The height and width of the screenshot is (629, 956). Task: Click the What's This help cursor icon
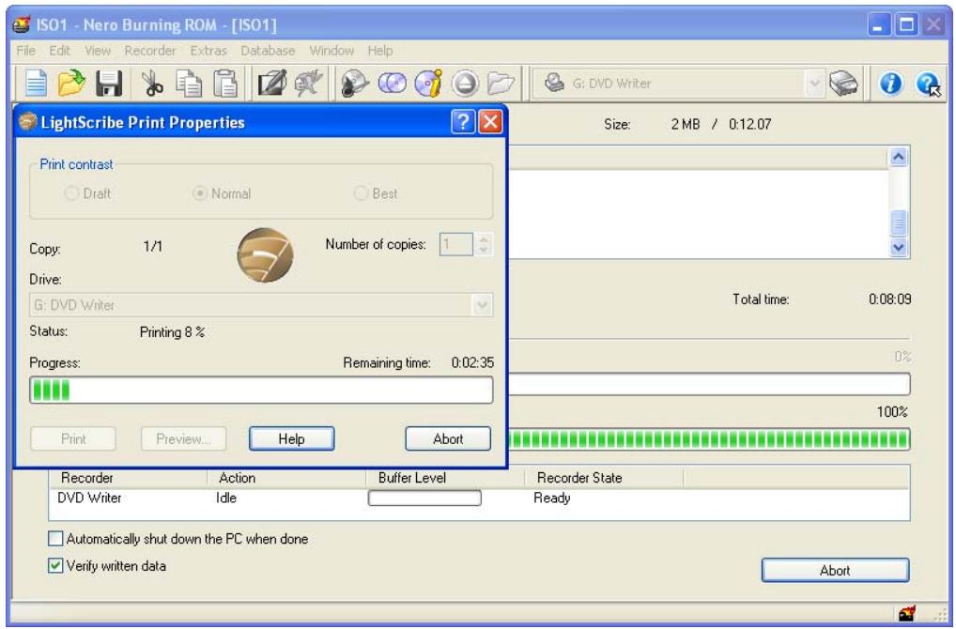click(x=928, y=84)
